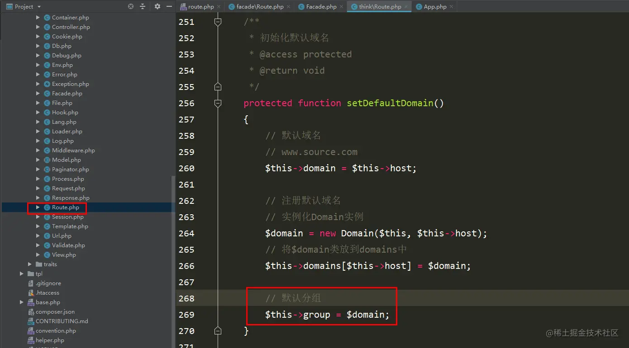Open the Project view dropdown

click(38, 7)
